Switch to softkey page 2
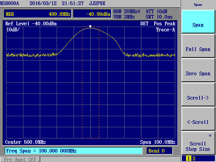Image resolution: width=216 pixels, height=162 pixels. tap(194, 159)
